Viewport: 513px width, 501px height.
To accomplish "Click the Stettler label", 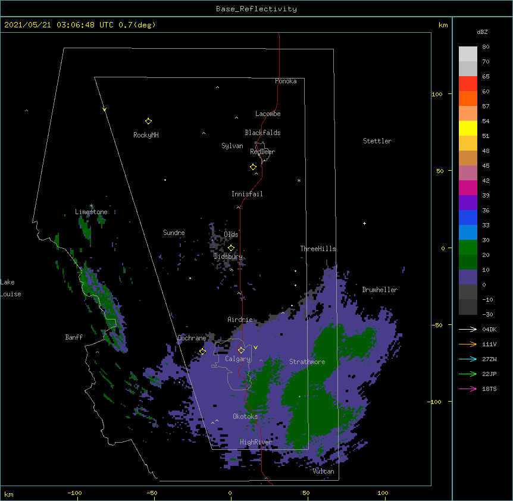I will 377,141.
